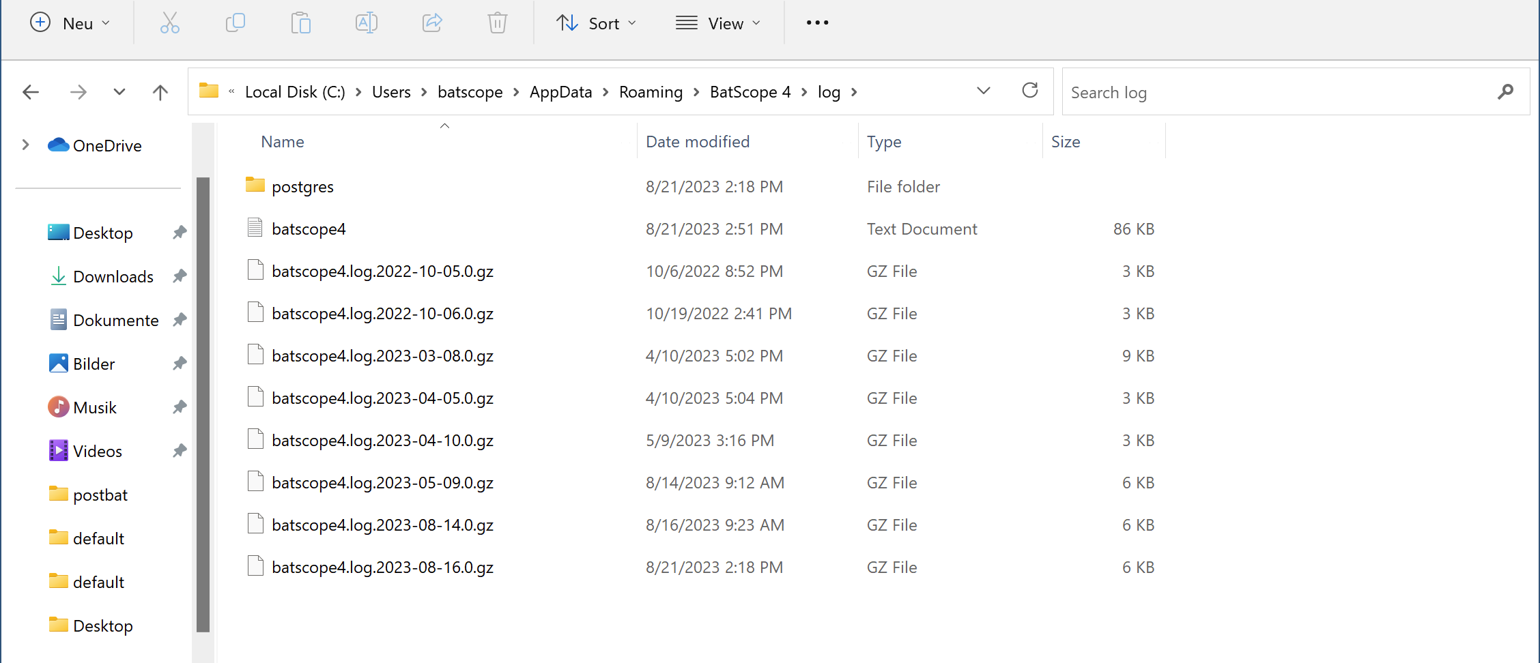Open the postgres folder
1540x663 pixels.
[303, 186]
